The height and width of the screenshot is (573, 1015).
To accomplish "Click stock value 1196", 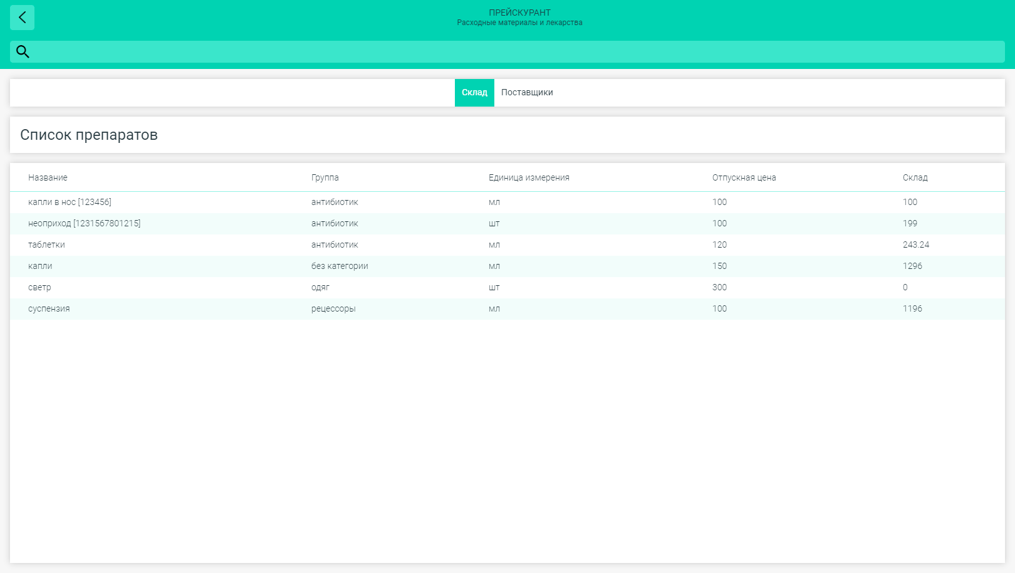I will pos(912,308).
